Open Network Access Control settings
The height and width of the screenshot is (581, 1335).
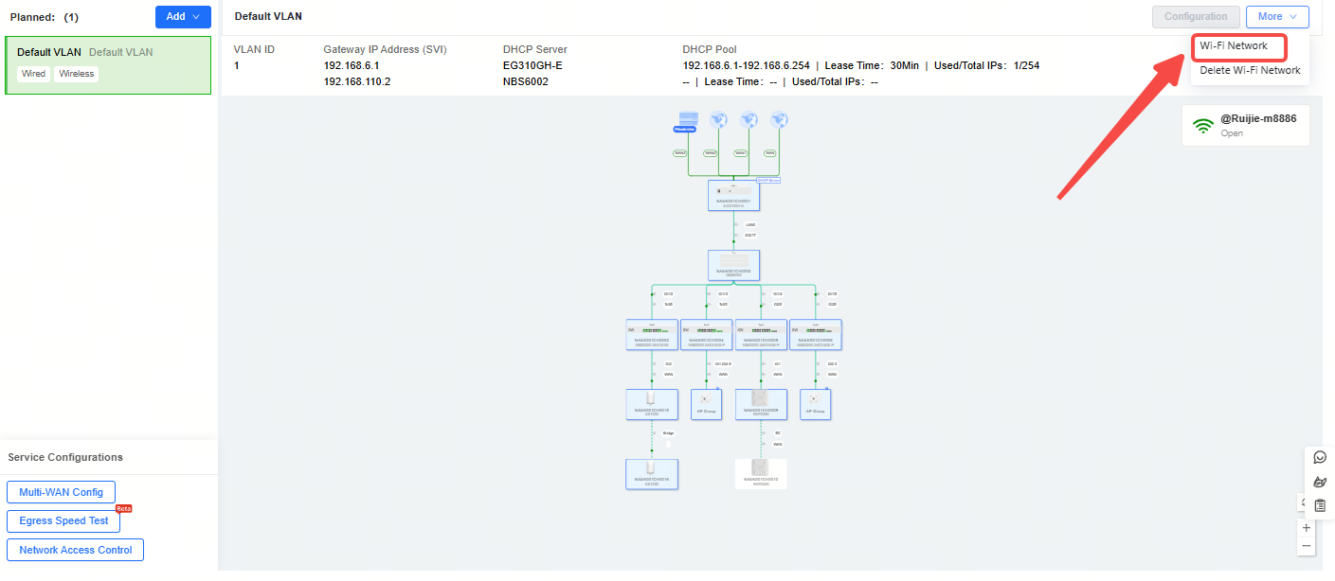tap(76, 550)
